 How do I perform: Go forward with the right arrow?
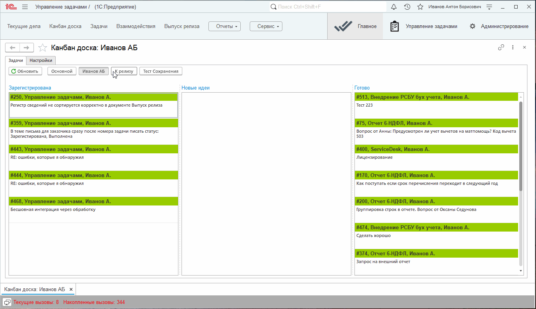(26, 47)
